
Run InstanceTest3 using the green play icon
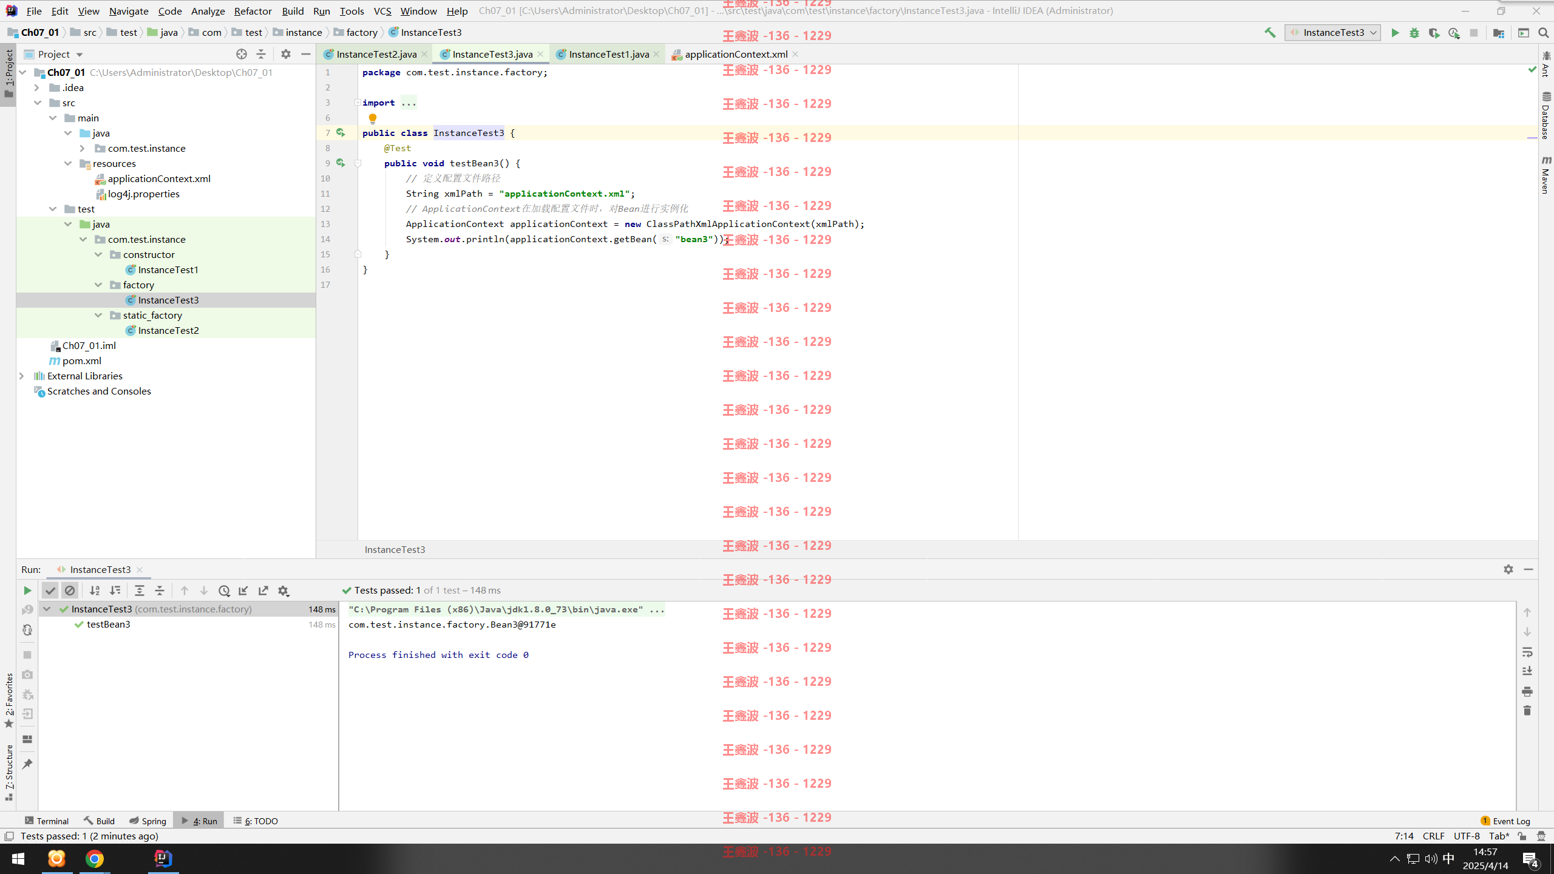(1395, 33)
